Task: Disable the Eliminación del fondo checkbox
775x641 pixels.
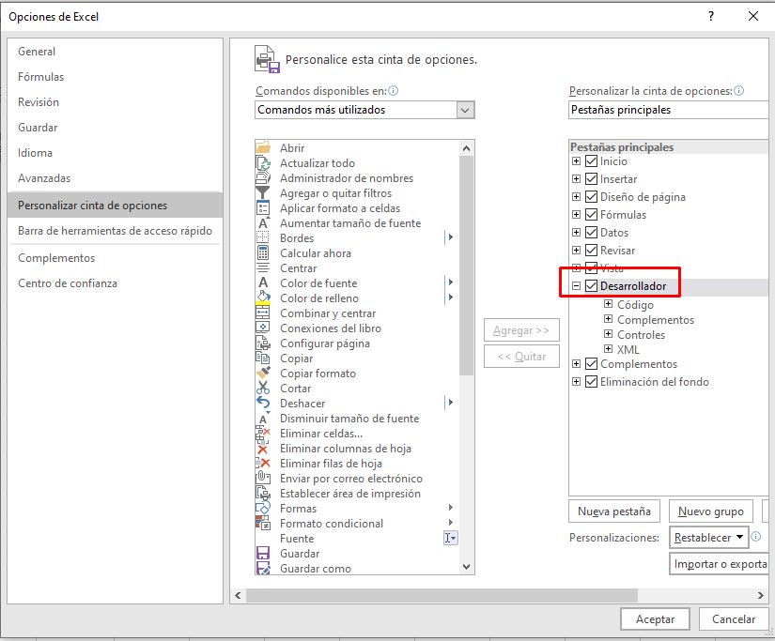Action: pyautogui.click(x=591, y=382)
